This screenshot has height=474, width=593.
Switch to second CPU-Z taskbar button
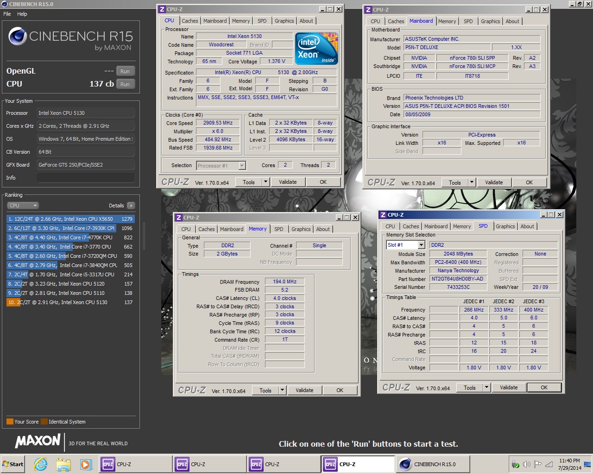point(209,464)
